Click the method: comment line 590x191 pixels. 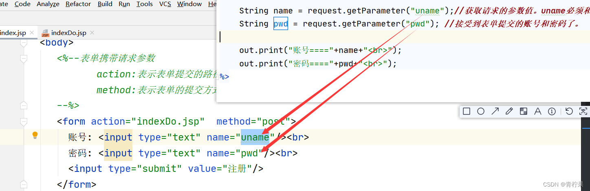(x=156, y=90)
